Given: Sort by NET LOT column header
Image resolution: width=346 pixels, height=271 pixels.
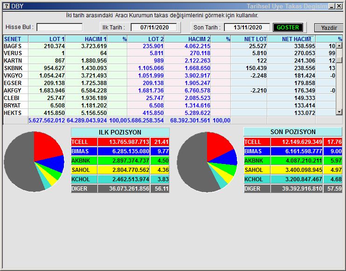Looking at the screenshot, I should click(x=249, y=39).
